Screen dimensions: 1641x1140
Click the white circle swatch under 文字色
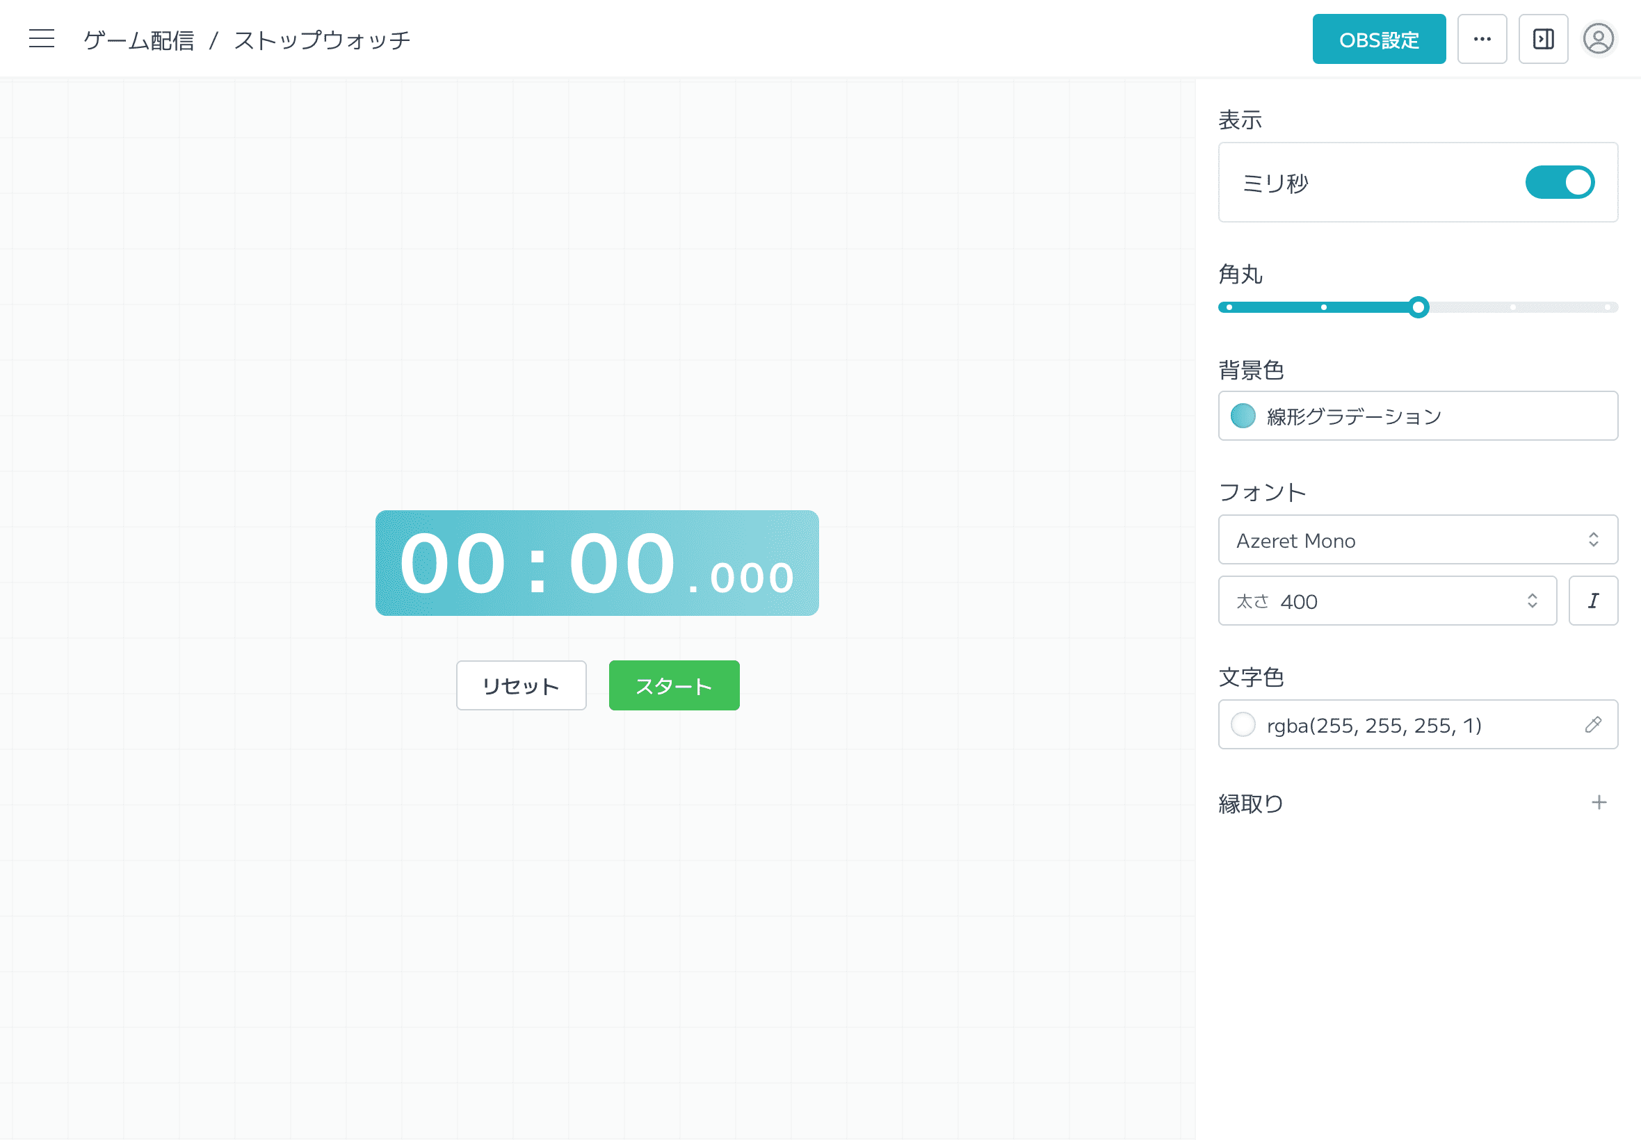1243,724
